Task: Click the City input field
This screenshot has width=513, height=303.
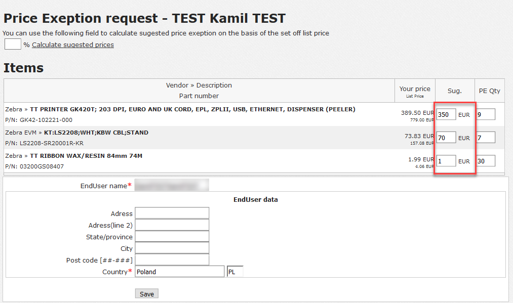Action: pyautogui.click(x=172, y=248)
